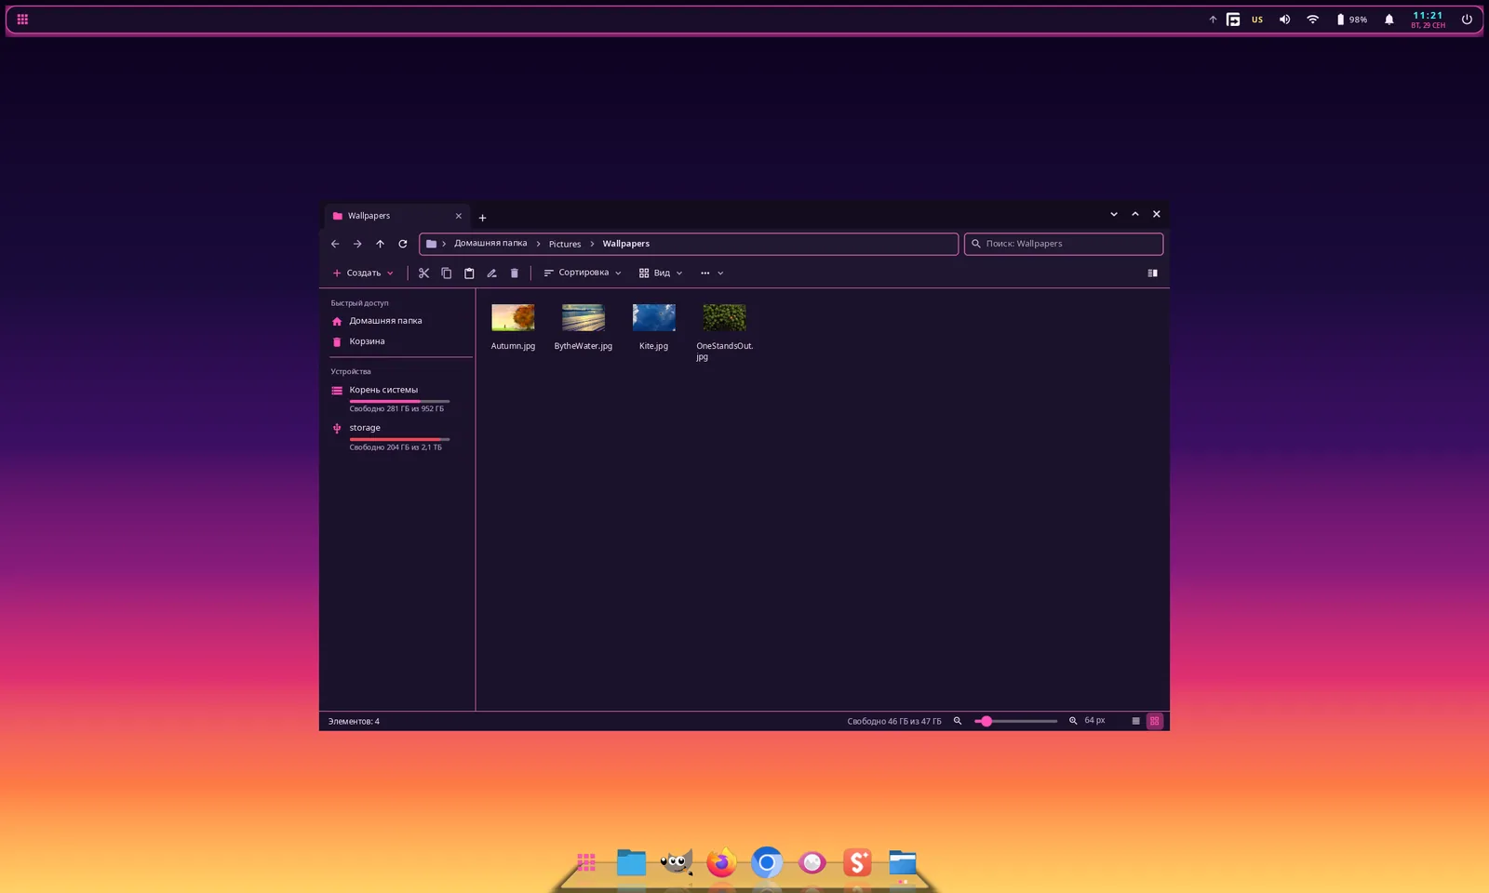Click the zoom in magnifier icon

[x=1073, y=721]
